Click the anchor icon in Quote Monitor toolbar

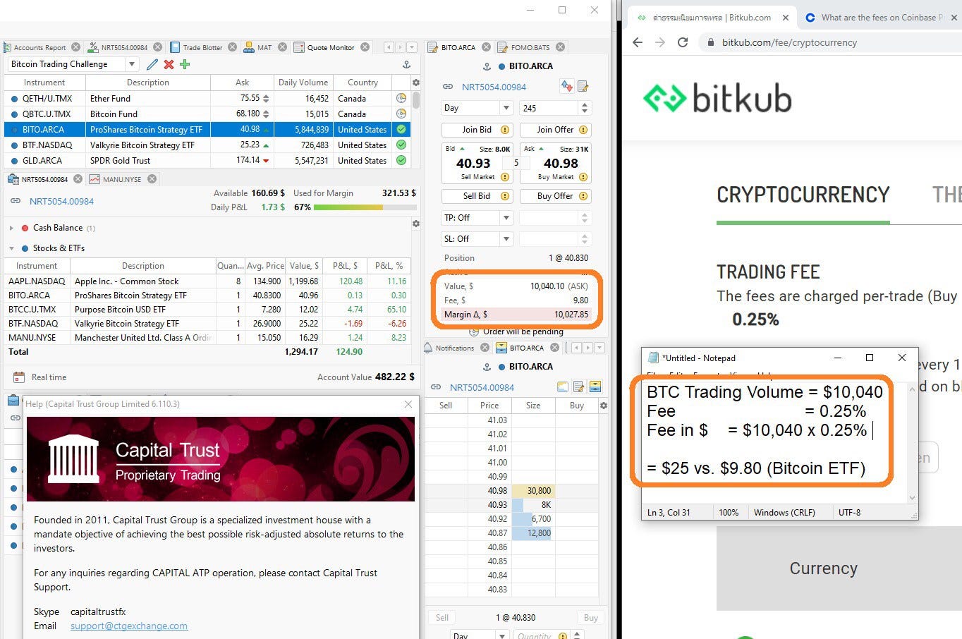click(x=406, y=64)
